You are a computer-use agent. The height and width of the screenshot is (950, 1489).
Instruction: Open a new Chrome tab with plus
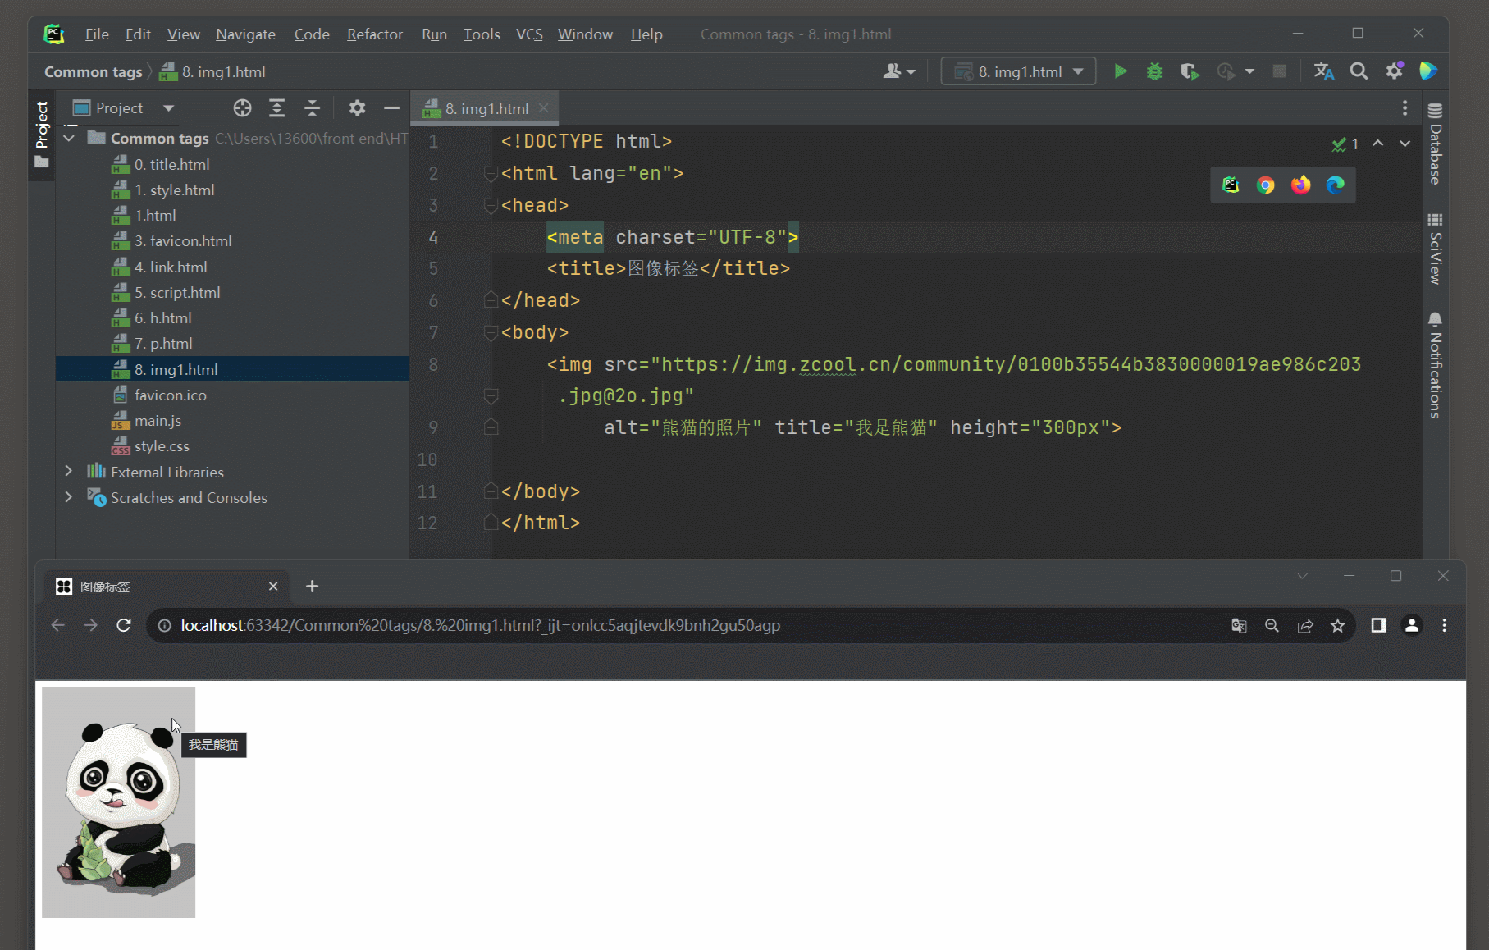(x=312, y=586)
